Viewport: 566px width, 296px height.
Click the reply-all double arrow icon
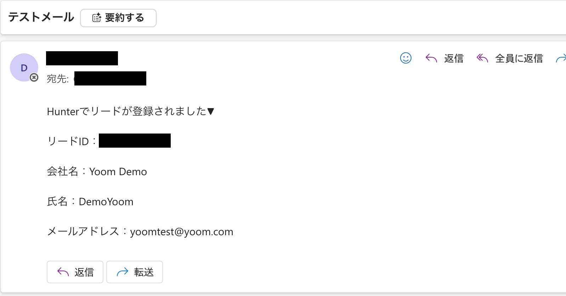482,58
